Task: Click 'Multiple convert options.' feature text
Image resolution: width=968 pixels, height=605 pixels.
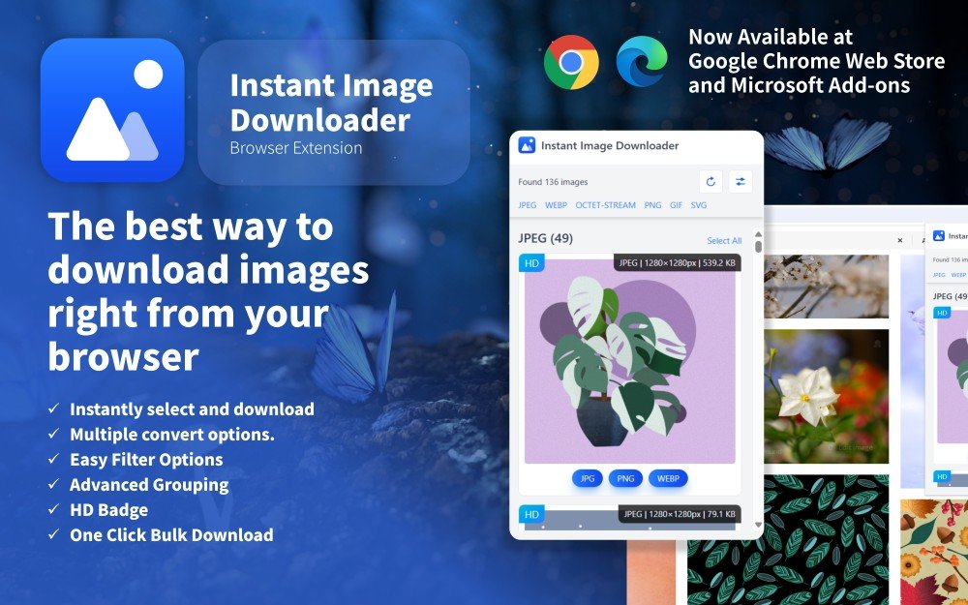Action: tap(172, 435)
